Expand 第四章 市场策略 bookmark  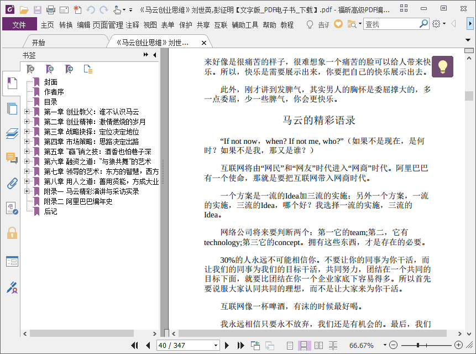coord(27,142)
